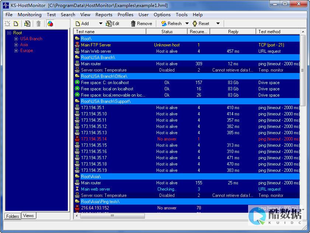Click the Edit button
Screen dimensions: 310x233
[x=113, y=24]
